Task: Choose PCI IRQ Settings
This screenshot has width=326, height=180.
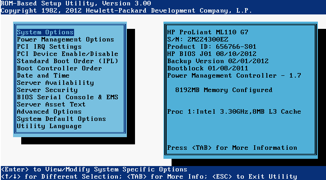Action: [49, 47]
